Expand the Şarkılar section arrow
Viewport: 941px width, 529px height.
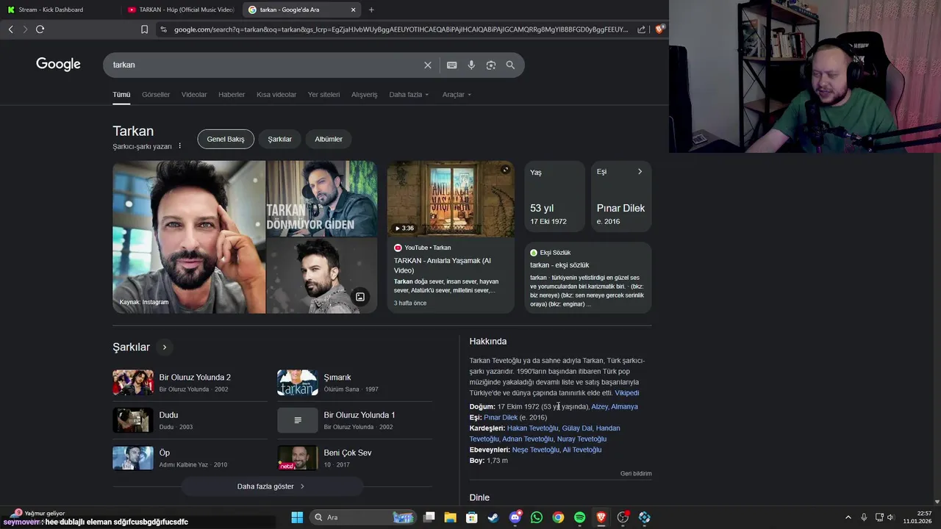point(165,347)
